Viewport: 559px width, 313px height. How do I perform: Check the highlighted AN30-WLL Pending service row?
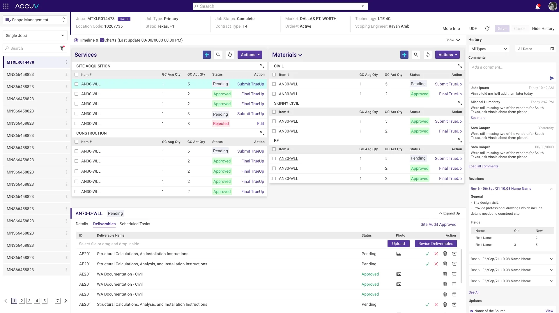[x=76, y=84]
